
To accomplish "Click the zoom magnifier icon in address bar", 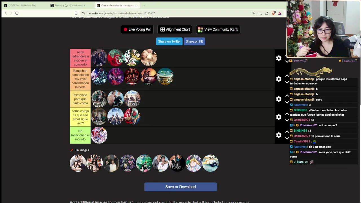I will (260, 13).
